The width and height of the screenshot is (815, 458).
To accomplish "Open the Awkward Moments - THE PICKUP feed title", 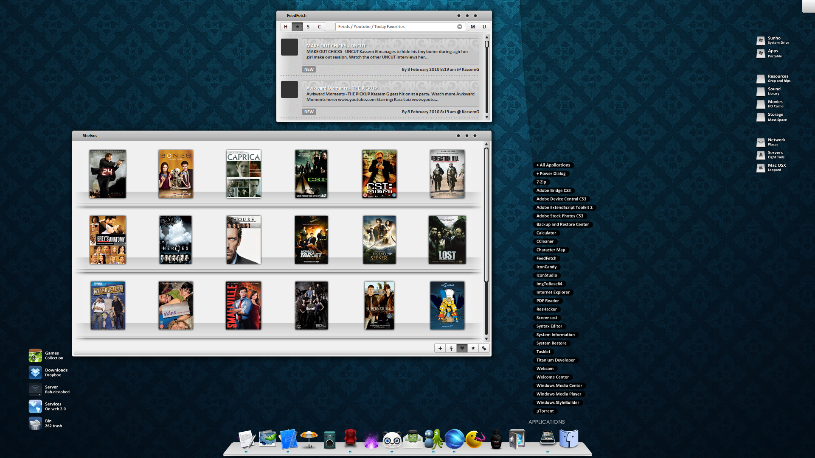I will tap(342, 88).
